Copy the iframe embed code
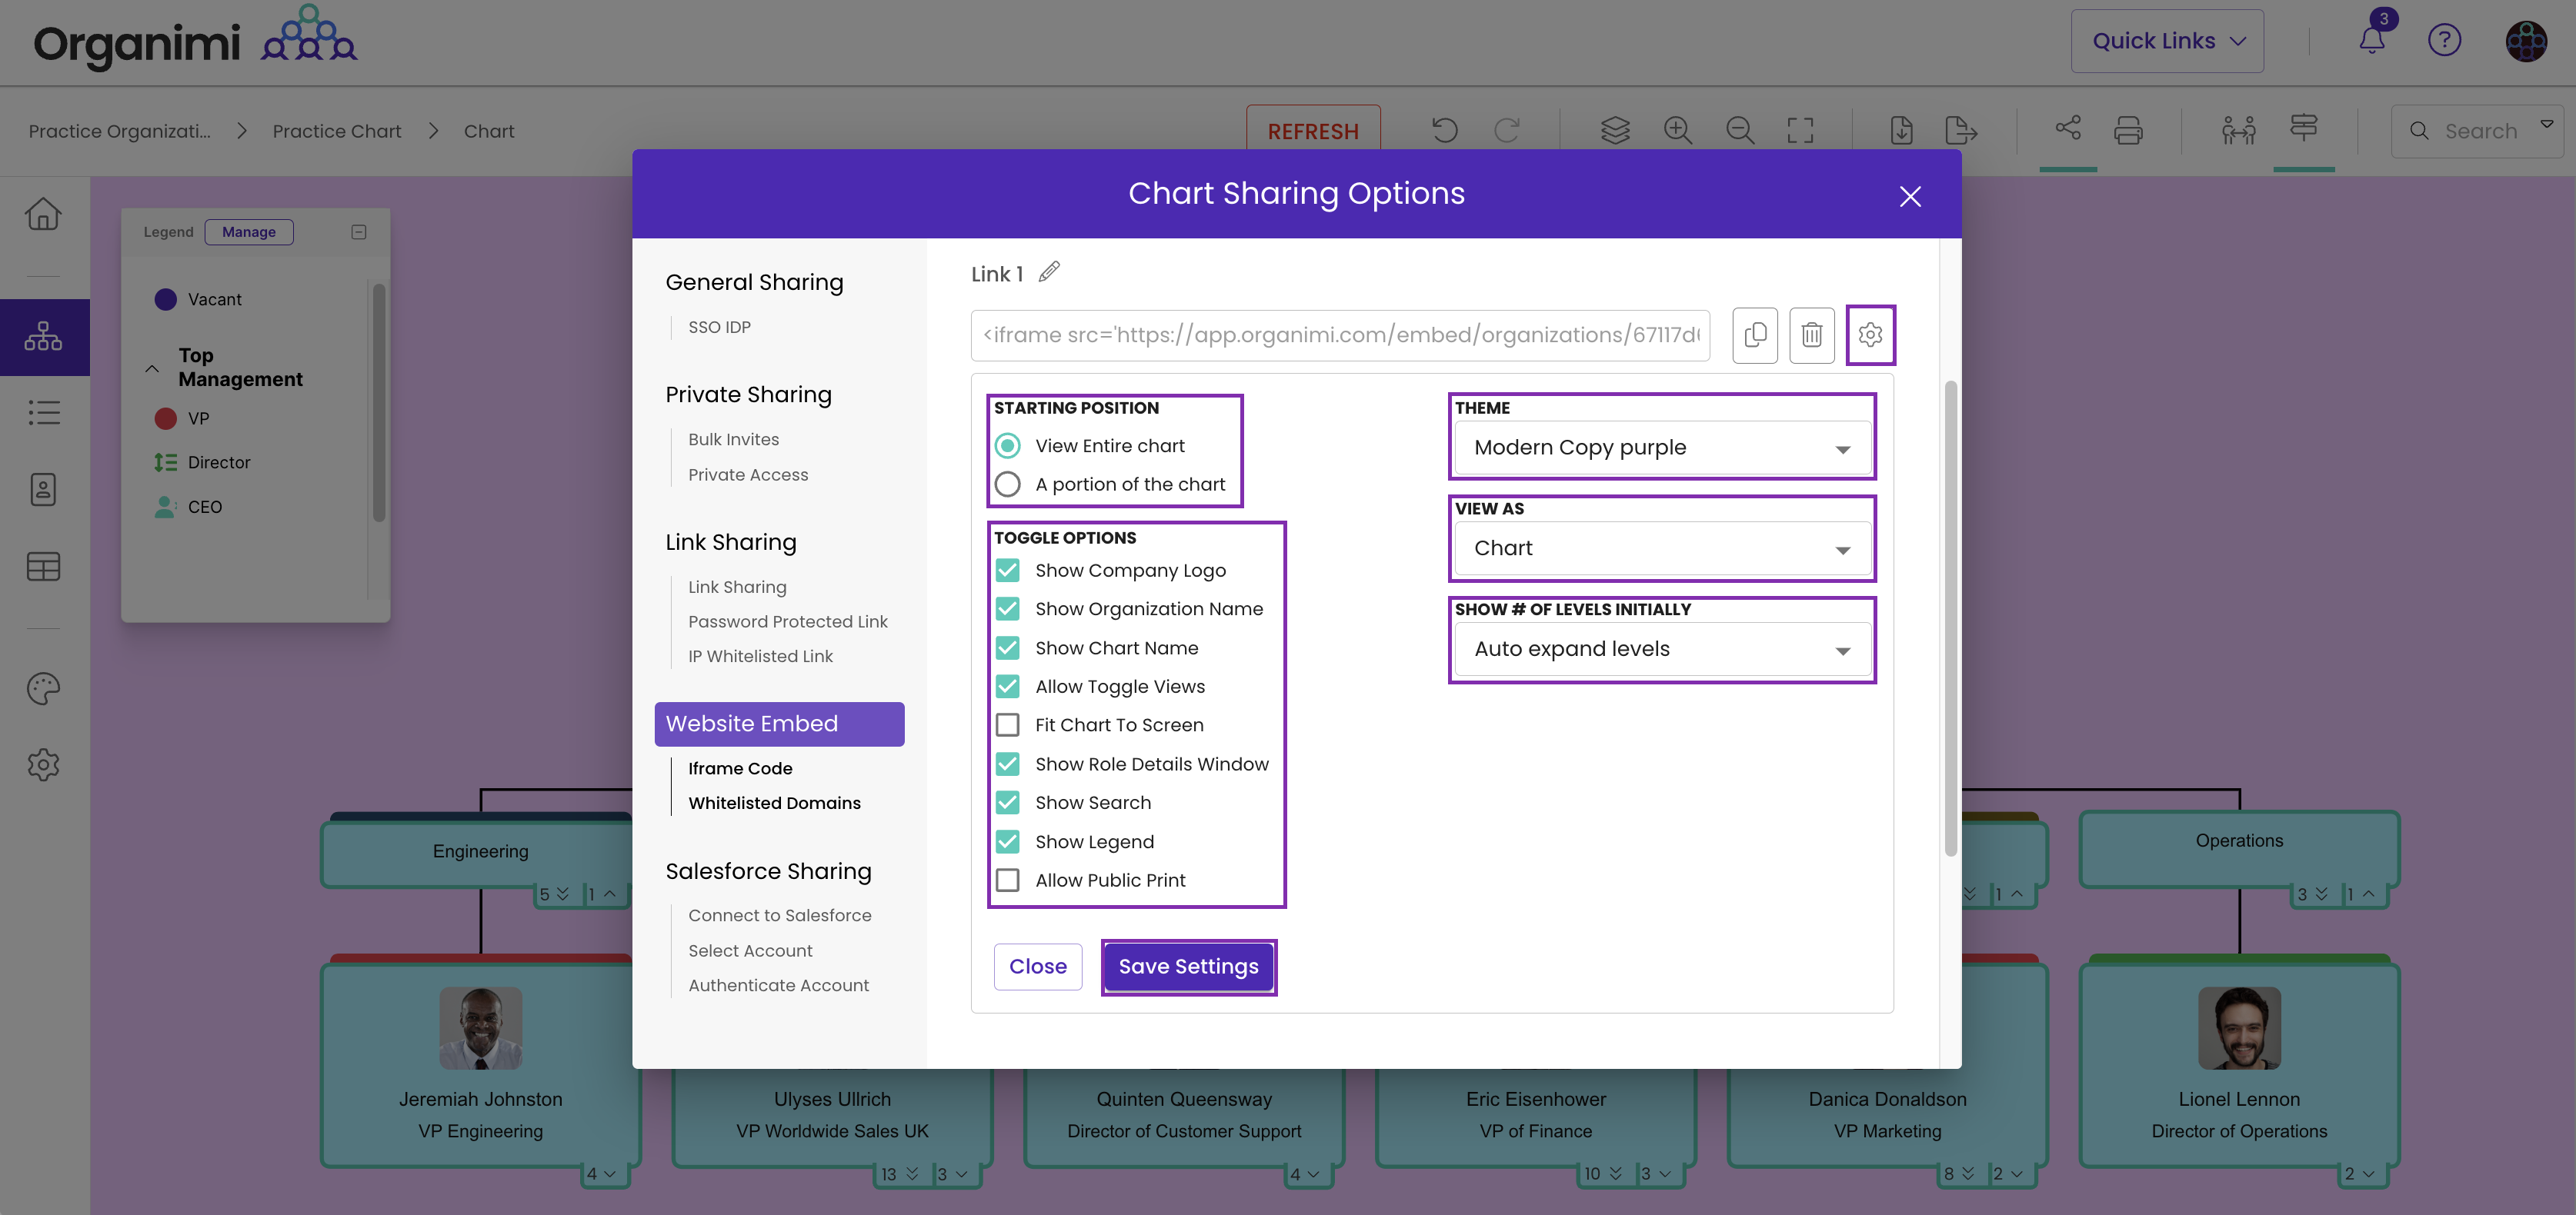Image resolution: width=2576 pixels, height=1215 pixels. [x=1754, y=335]
